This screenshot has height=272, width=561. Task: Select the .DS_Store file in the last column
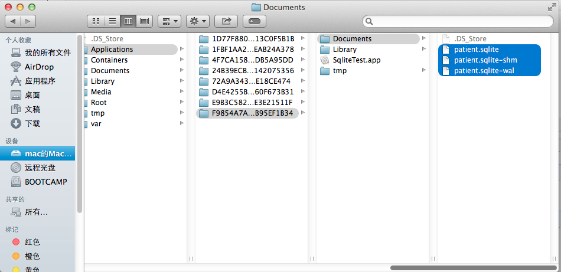pyautogui.click(x=464, y=39)
